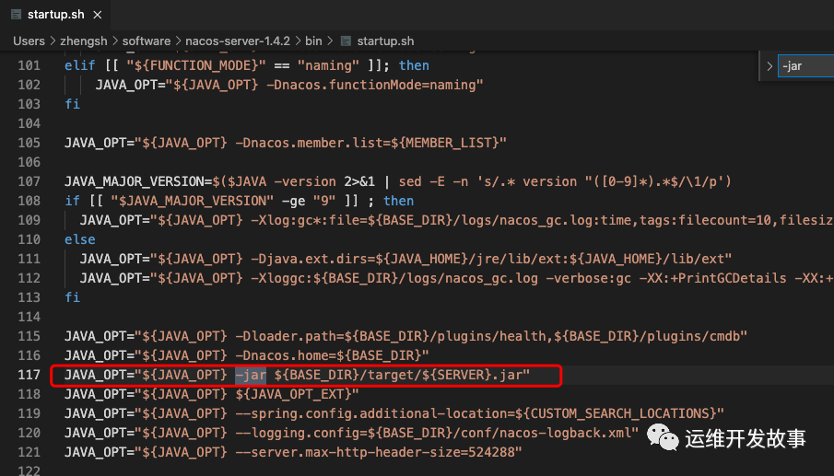The image size is (834, 476).
Task: Click --spring.config.additional-location option on line 119
Action: [x=370, y=413]
